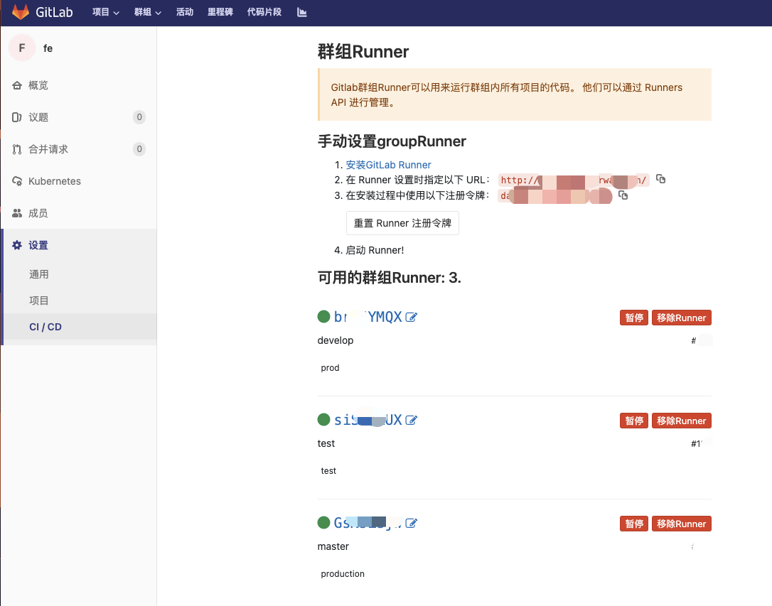
Task: Click the 概览 home icon in sidebar
Action: tap(17, 85)
